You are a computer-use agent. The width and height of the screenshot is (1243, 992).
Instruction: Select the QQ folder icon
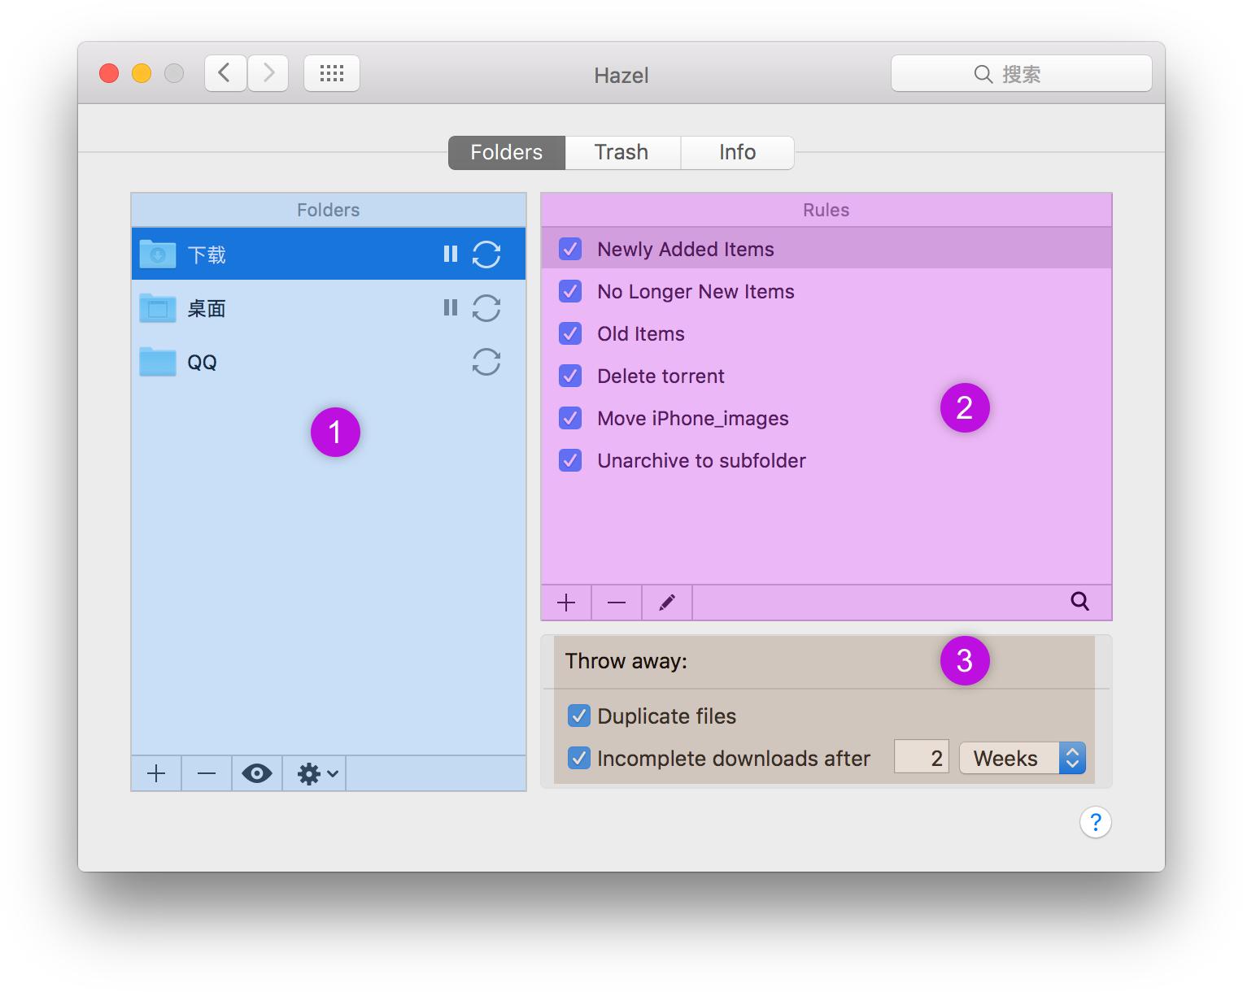pos(158,361)
